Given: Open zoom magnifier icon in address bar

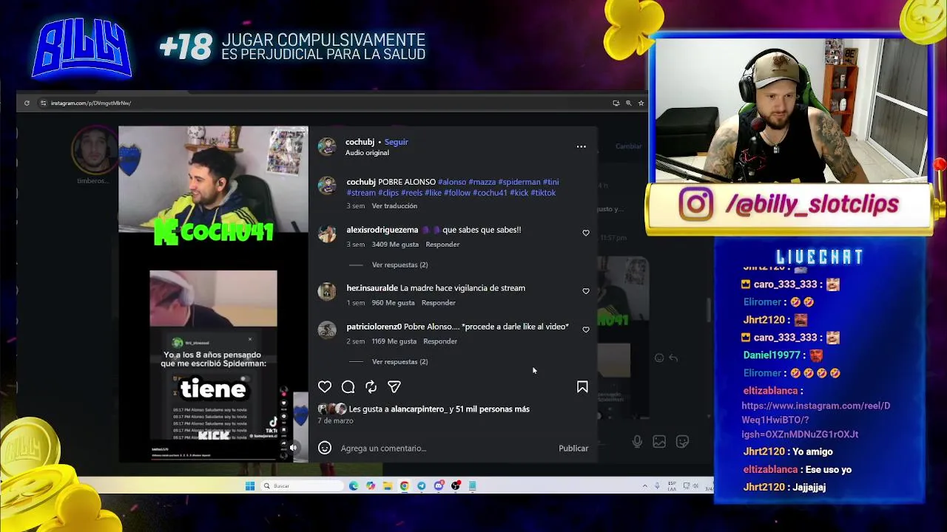Looking at the screenshot, I should [x=628, y=103].
